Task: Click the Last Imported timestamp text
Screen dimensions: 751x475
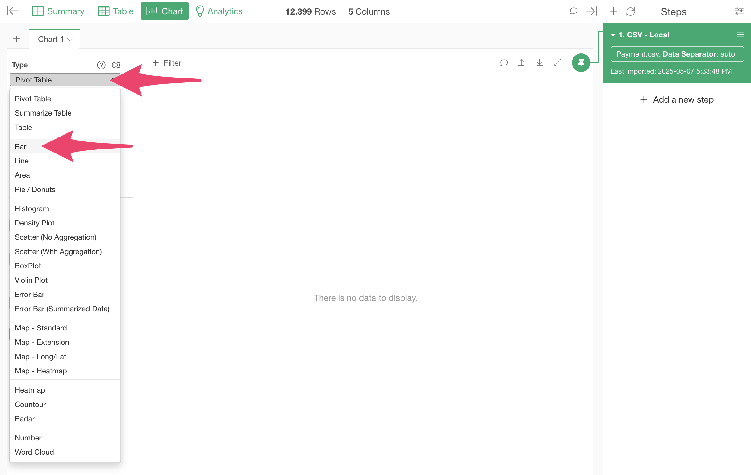Action: pyautogui.click(x=671, y=71)
